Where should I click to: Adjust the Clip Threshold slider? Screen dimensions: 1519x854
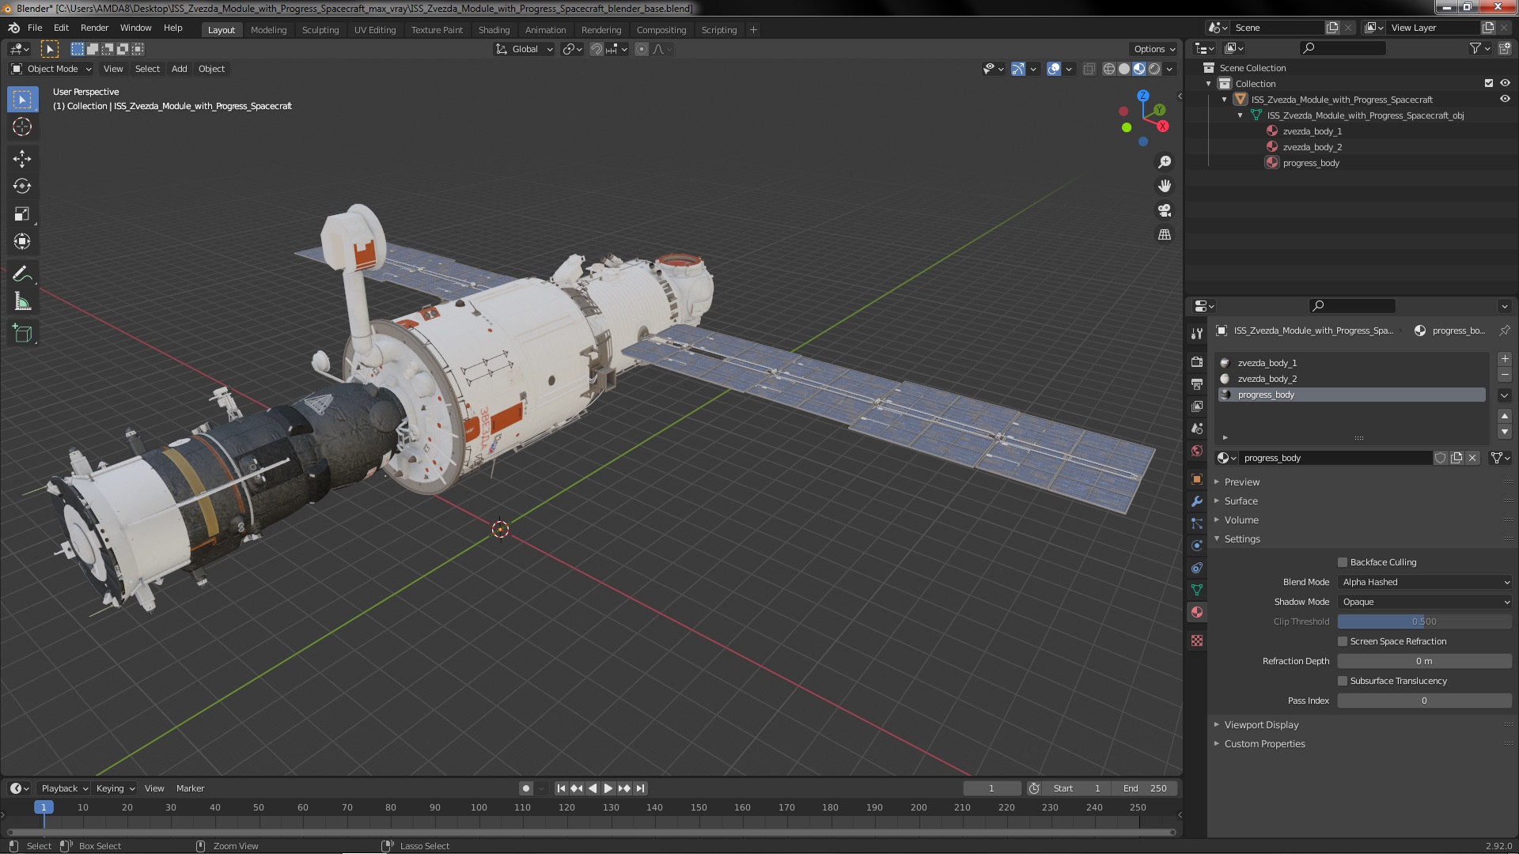point(1425,622)
